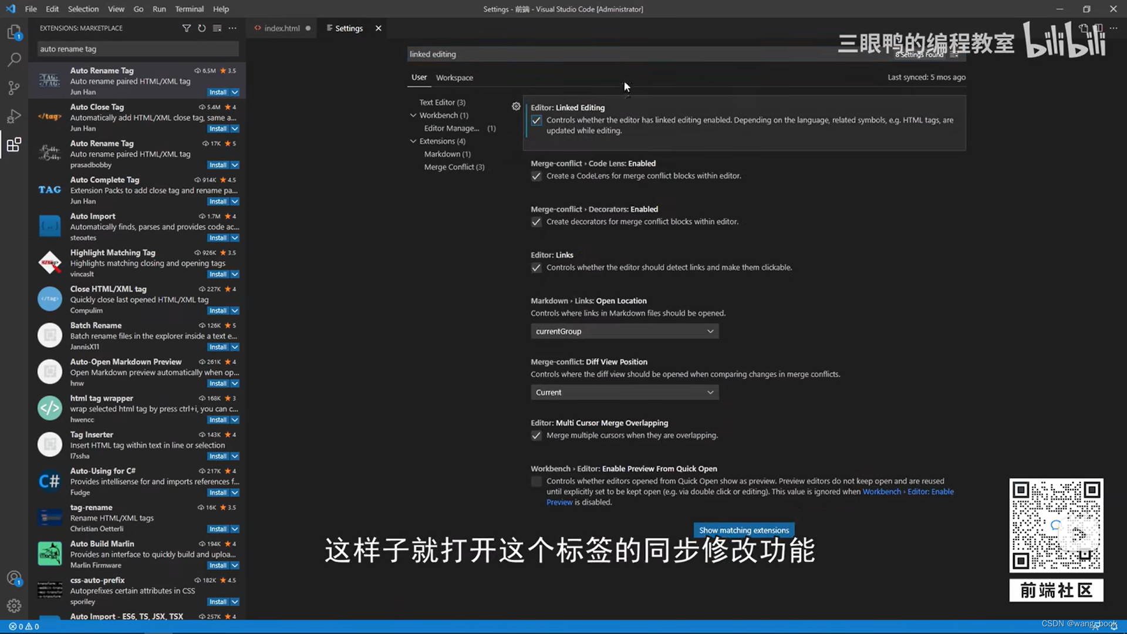This screenshot has height=634, width=1127.
Task: Enable Preview From Quick Open
Action: (536, 481)
